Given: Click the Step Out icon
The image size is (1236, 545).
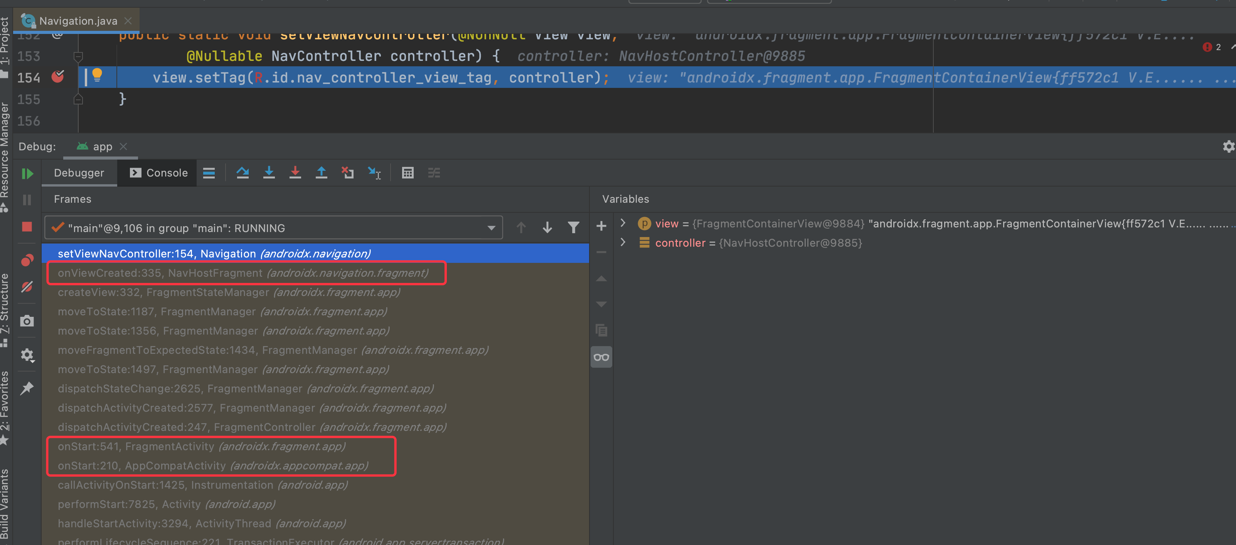Looking at the screenshot, I should click(x=321, y=173).
